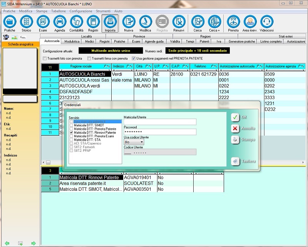Viewport: 308px width, 247px height.
Task: Click the Storico archive icon
Action: tap(26, 22)
